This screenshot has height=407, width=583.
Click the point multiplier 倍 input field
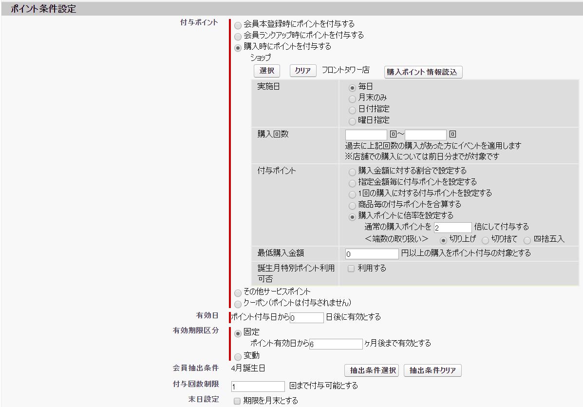(452, 228)
